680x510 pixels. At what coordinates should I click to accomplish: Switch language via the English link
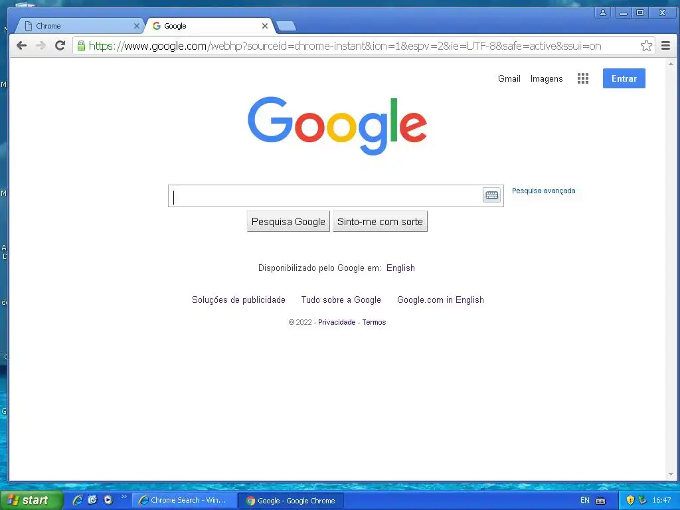tap(400, 268)
